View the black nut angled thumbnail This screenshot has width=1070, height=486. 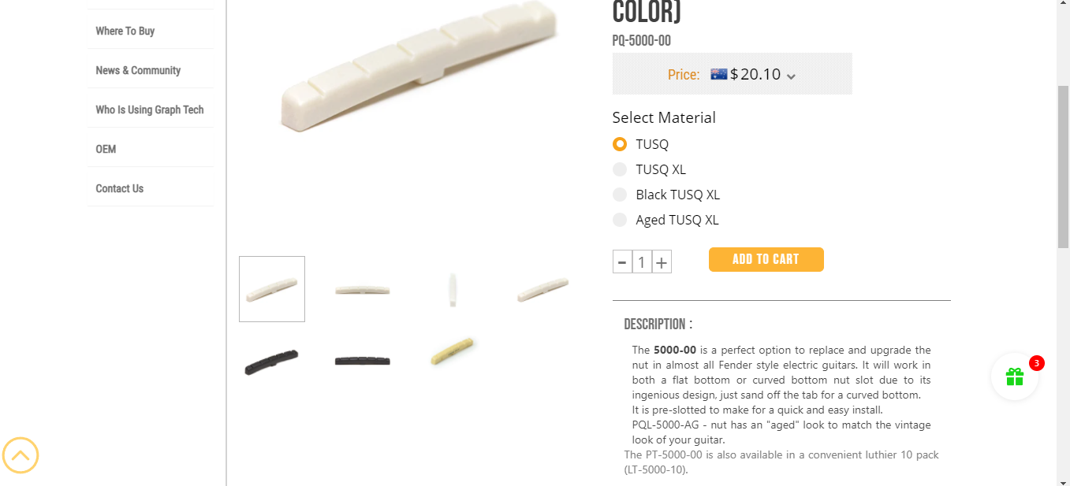[272, 359]
